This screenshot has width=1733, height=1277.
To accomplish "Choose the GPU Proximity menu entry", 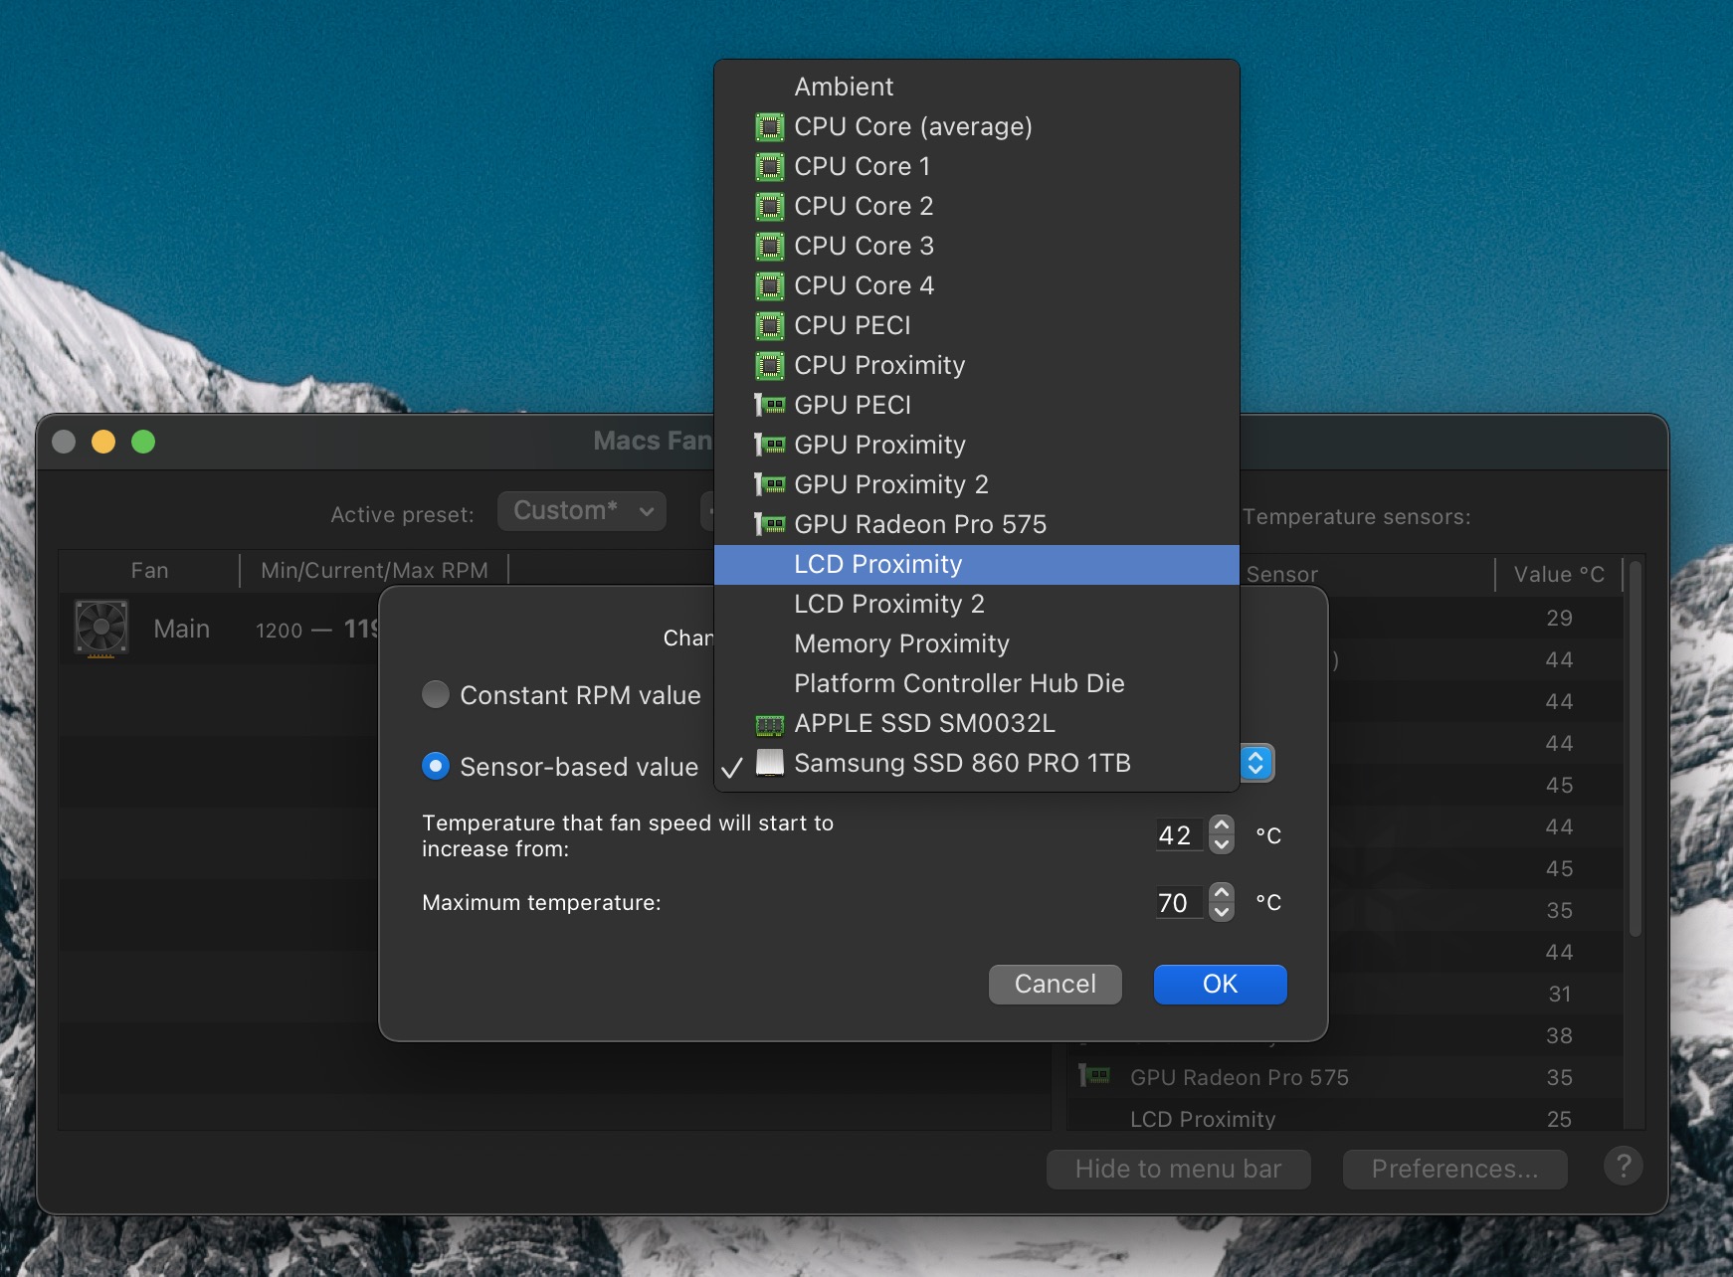I will click(977, 445).
